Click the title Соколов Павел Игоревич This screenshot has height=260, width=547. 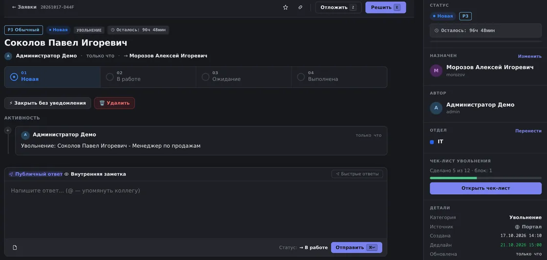[x=65, y=43]
